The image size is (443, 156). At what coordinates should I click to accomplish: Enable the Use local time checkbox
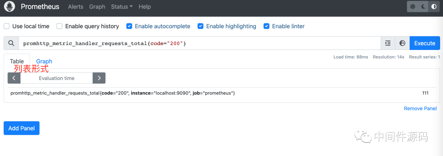tap(7, 26)
